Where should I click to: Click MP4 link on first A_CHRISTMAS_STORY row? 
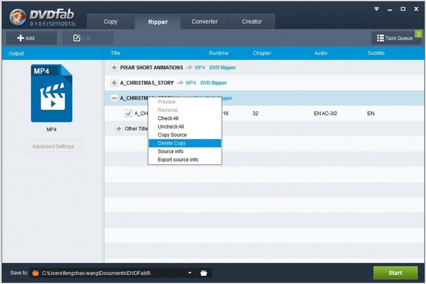coord(191,83)
